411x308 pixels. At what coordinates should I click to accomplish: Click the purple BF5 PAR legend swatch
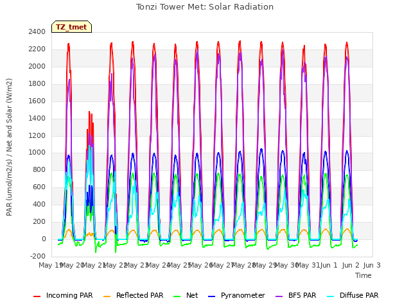point(279,296)
